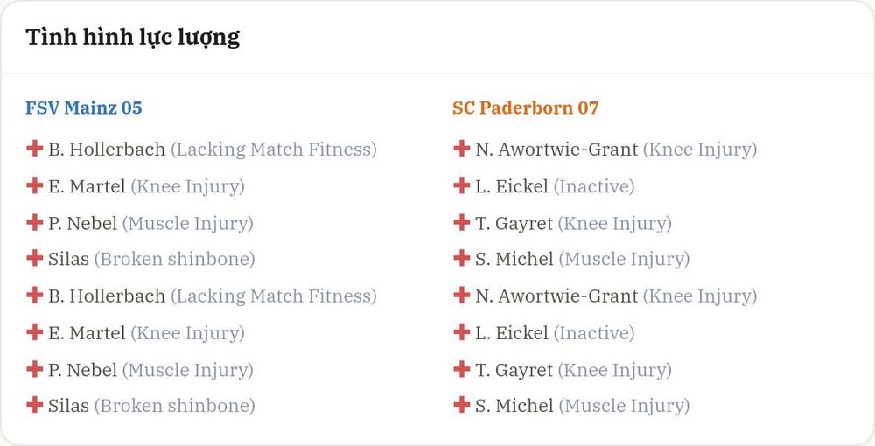
Task: Open the SC Paderborn 07 team heading
Action: point(525,107)
